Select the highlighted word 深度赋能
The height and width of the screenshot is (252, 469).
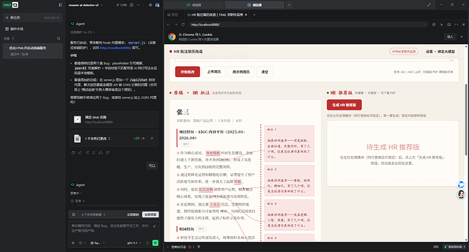[x=213, y=153]
